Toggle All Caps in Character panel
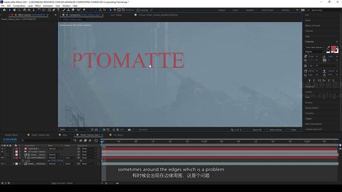 (x=319, y=81)
